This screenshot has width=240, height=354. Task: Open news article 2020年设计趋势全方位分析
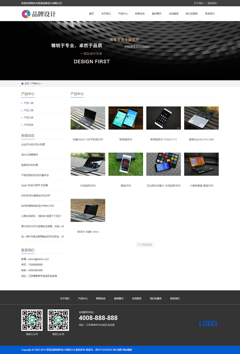(x=36, y=196)
